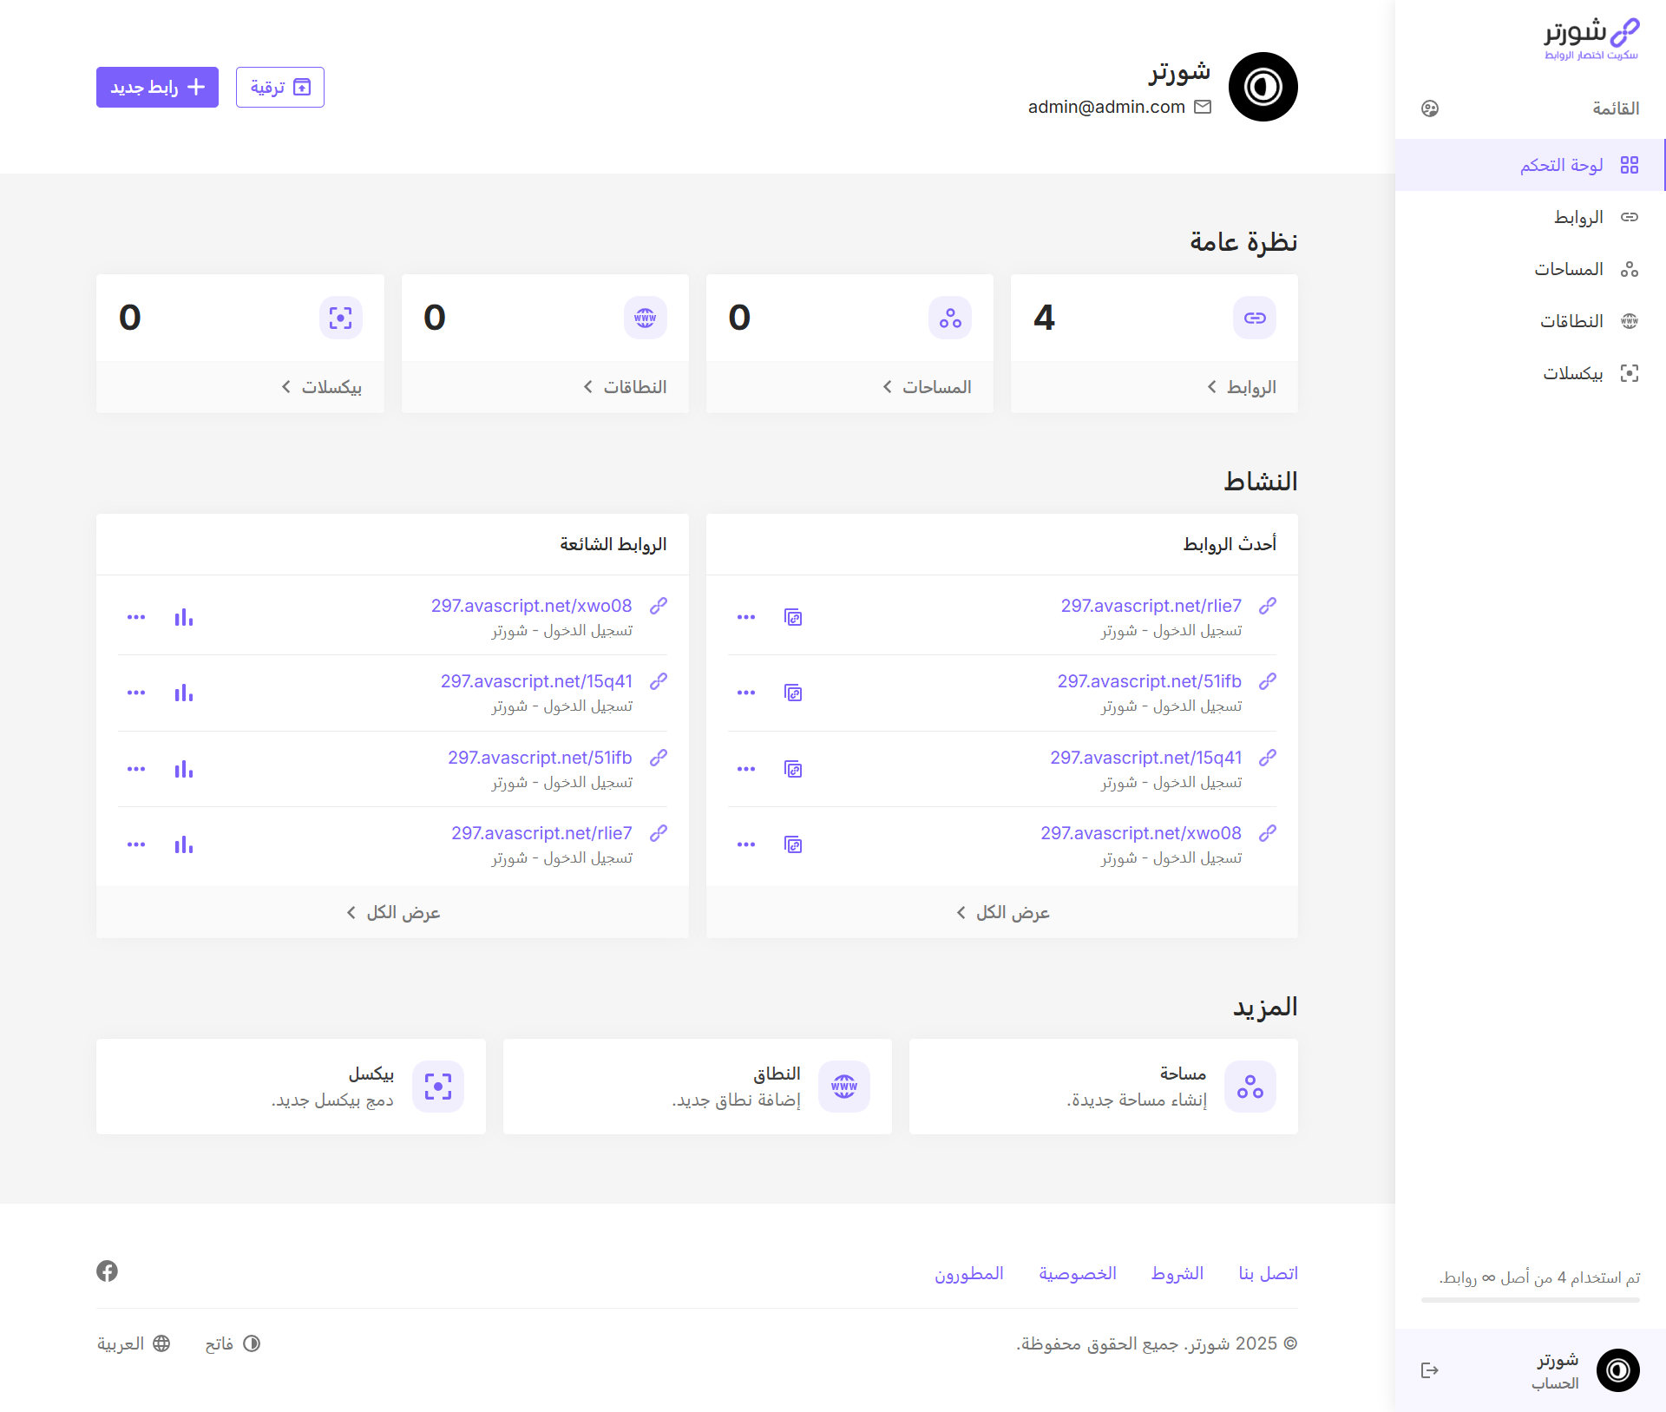The image size is (1666, 1412).
Task: Click the logout icon in the sidebar
Action: click(x=1430, y=1370)
